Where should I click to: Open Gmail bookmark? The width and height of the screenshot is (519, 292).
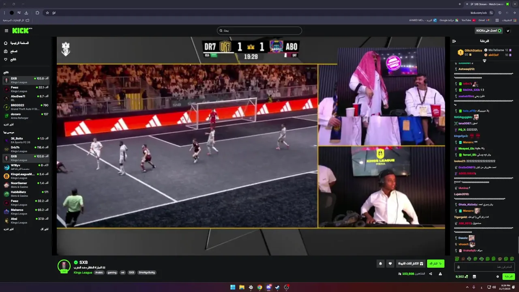[x=484, y=20]
